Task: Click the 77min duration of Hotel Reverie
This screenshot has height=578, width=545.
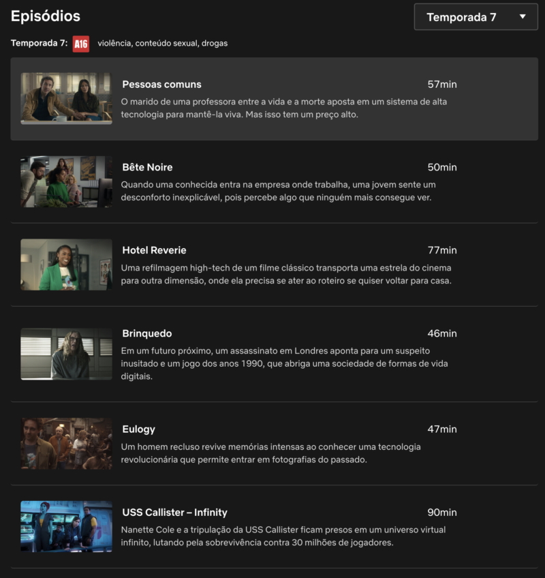Action: tap(441, 251)
